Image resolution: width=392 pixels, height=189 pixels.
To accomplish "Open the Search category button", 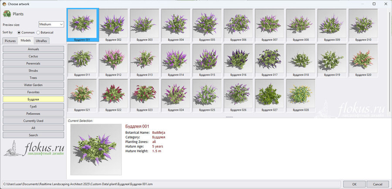I will pyautogui.click(x=33, y=135).
